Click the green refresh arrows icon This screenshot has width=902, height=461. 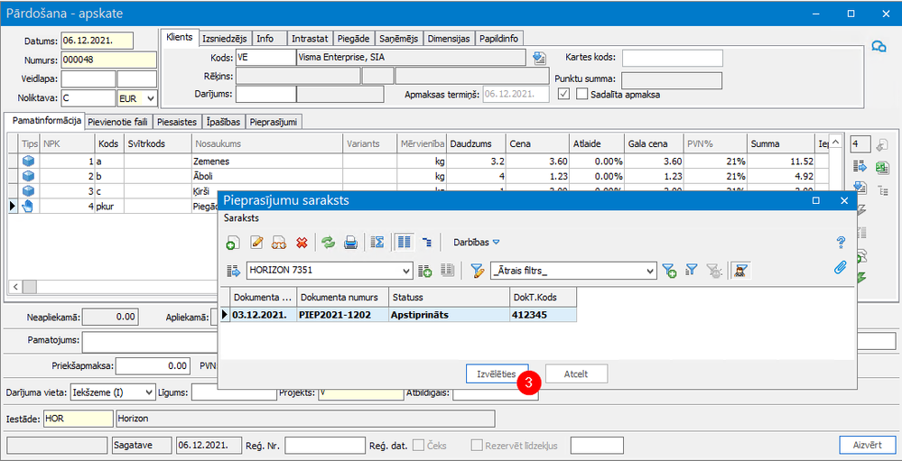click(329, 243)
